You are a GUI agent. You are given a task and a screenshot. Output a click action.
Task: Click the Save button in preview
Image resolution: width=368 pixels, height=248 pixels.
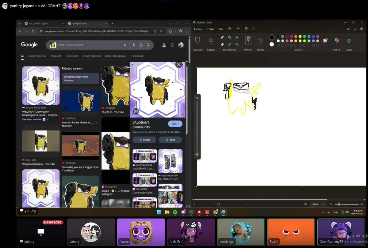point(170,140)
